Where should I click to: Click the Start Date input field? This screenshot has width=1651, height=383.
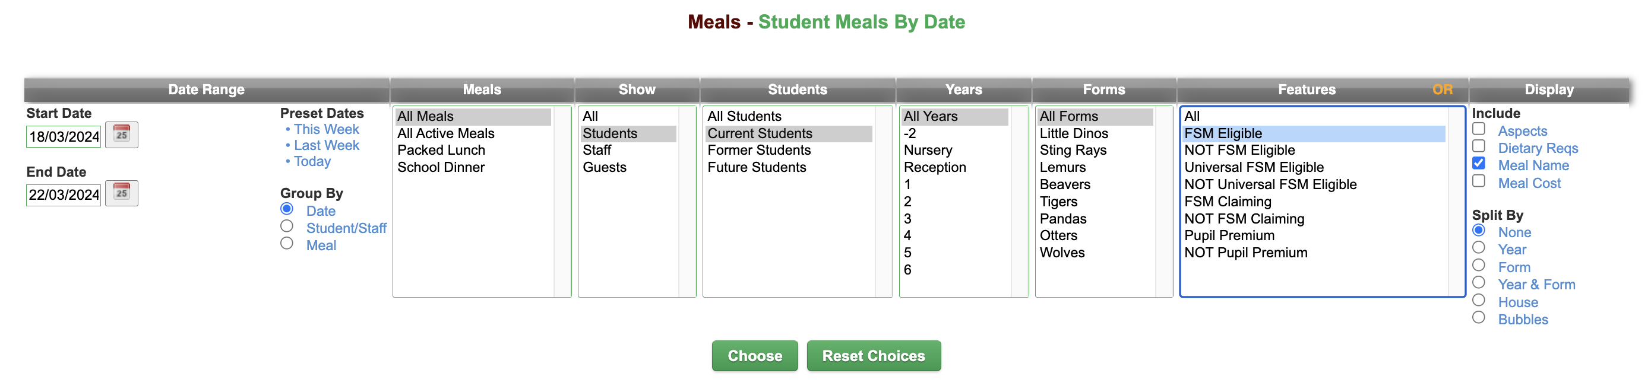pos(64,136)
